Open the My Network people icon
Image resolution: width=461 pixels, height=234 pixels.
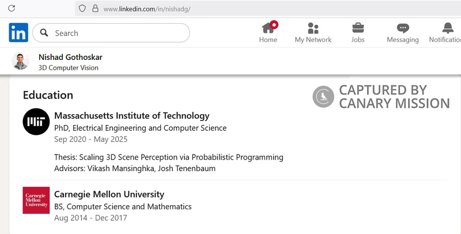(x=313, y=28)
